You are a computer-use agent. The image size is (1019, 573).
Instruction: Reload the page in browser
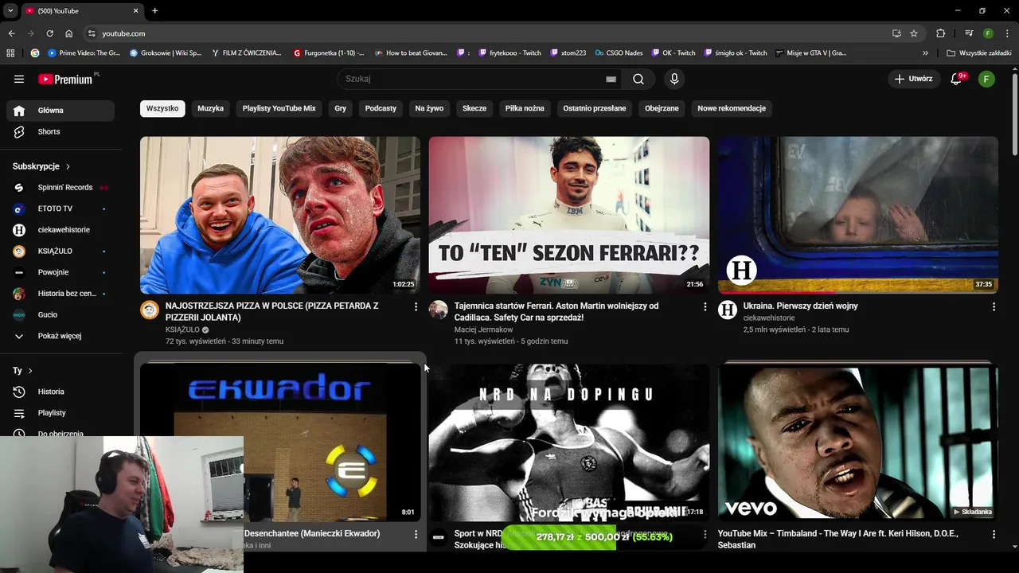click(49, 33)
